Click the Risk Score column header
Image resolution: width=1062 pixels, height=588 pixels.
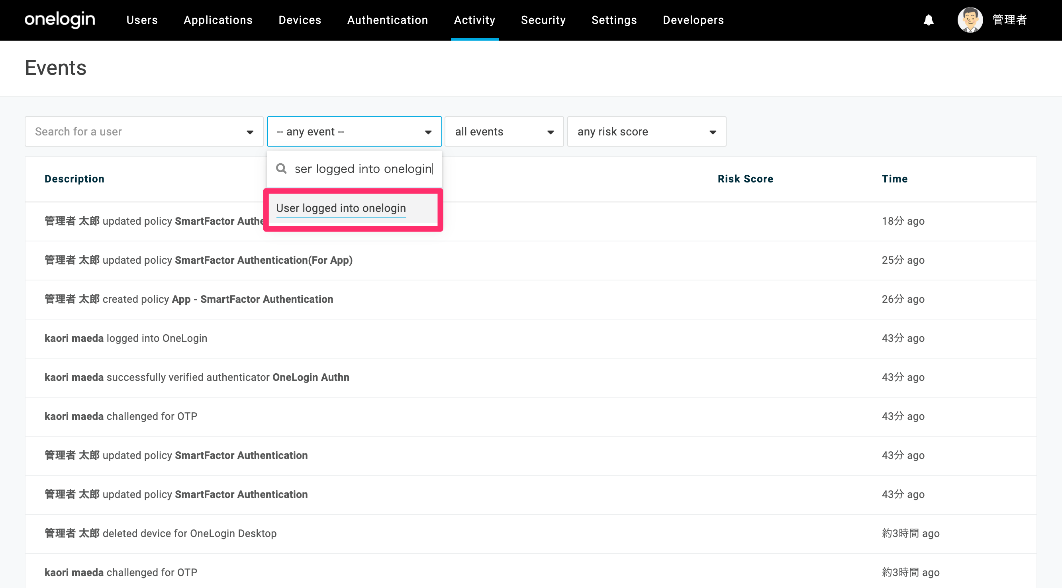tap(745, 179)
